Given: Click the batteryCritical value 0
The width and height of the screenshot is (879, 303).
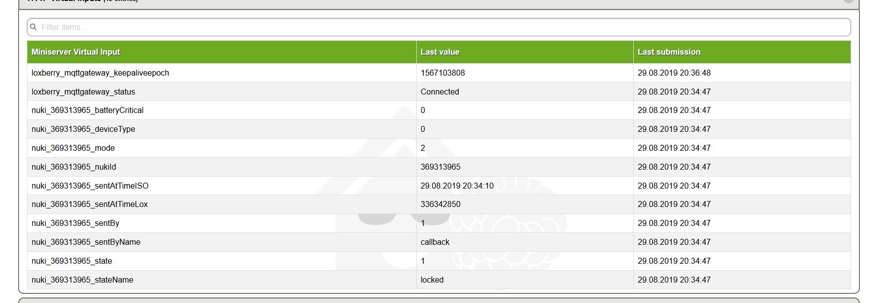Looking at the screenshot, I should click(x=423, y=110).
